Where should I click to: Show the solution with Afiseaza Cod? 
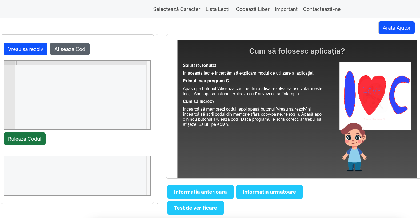tap(70, 49)
